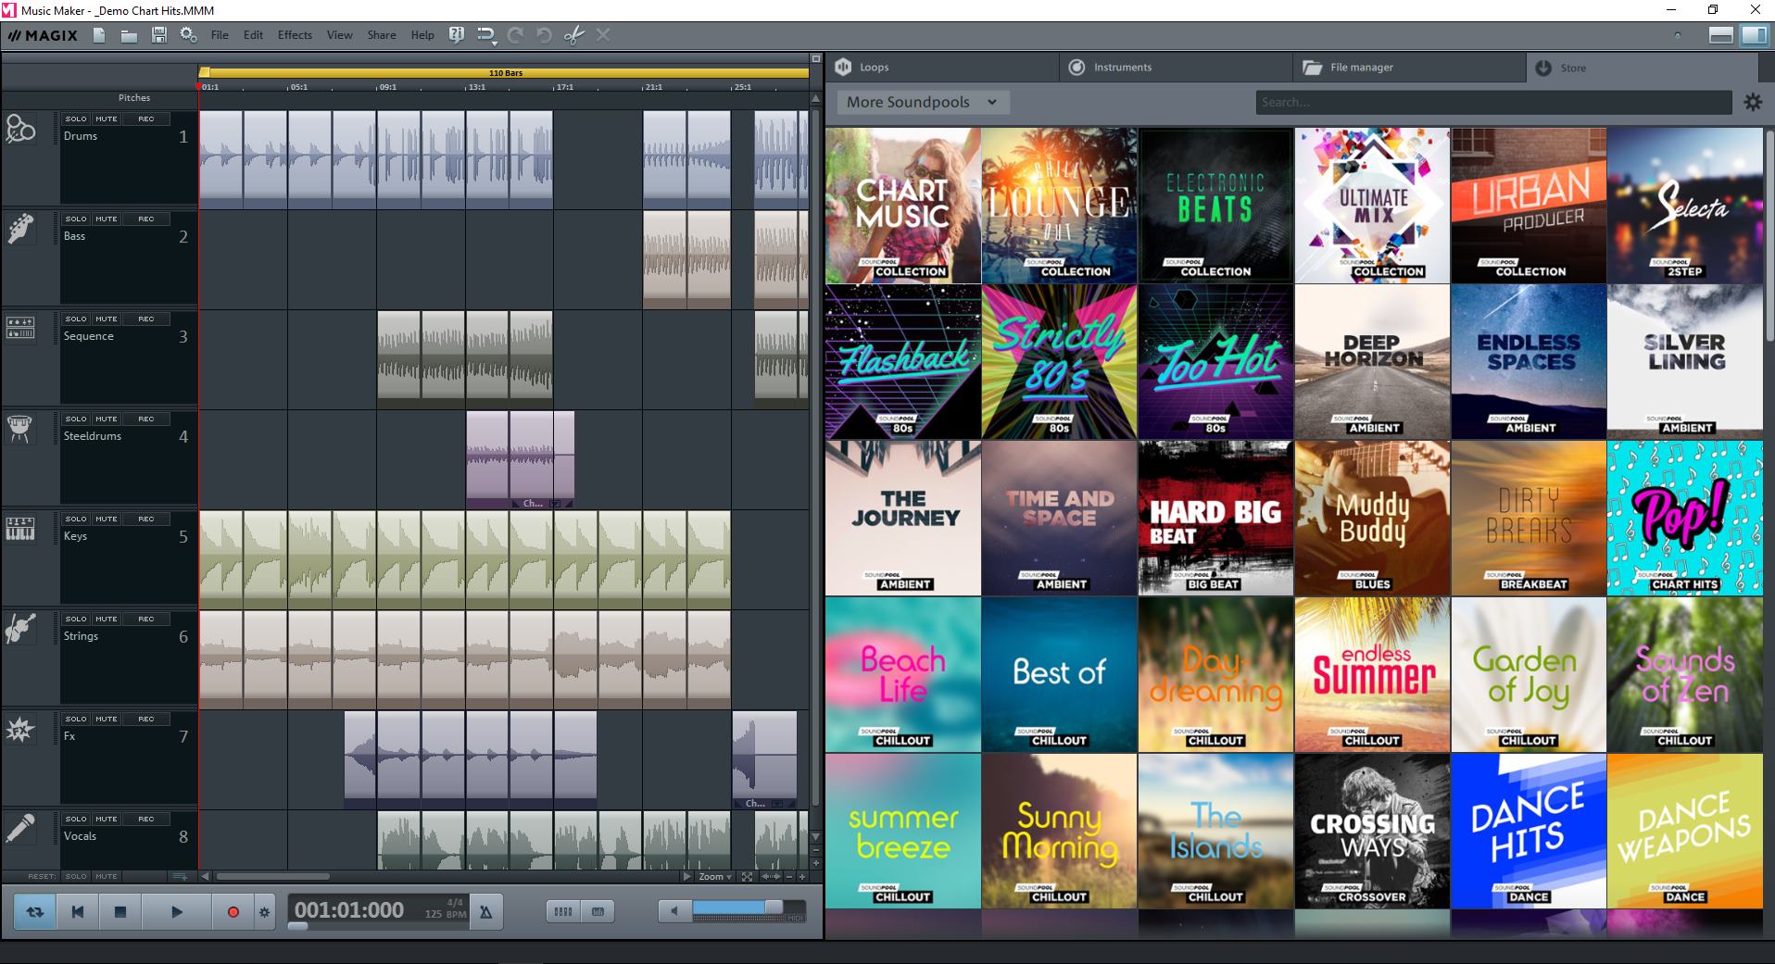Arm REC on the Strings track
This screenshot has width=1775, height=964.
click(x=146, y=619)
